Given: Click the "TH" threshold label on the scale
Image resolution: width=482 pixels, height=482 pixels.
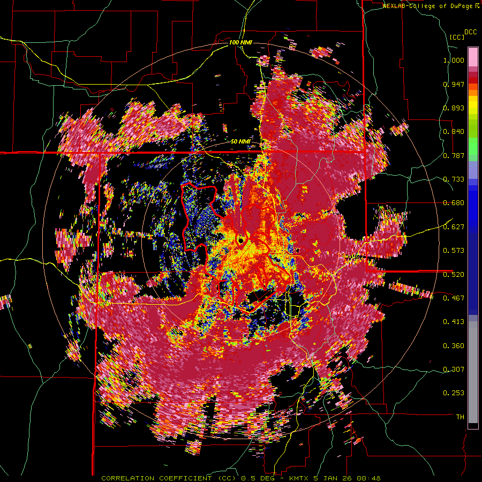Looking at the screenshot, I should [460, 417].
